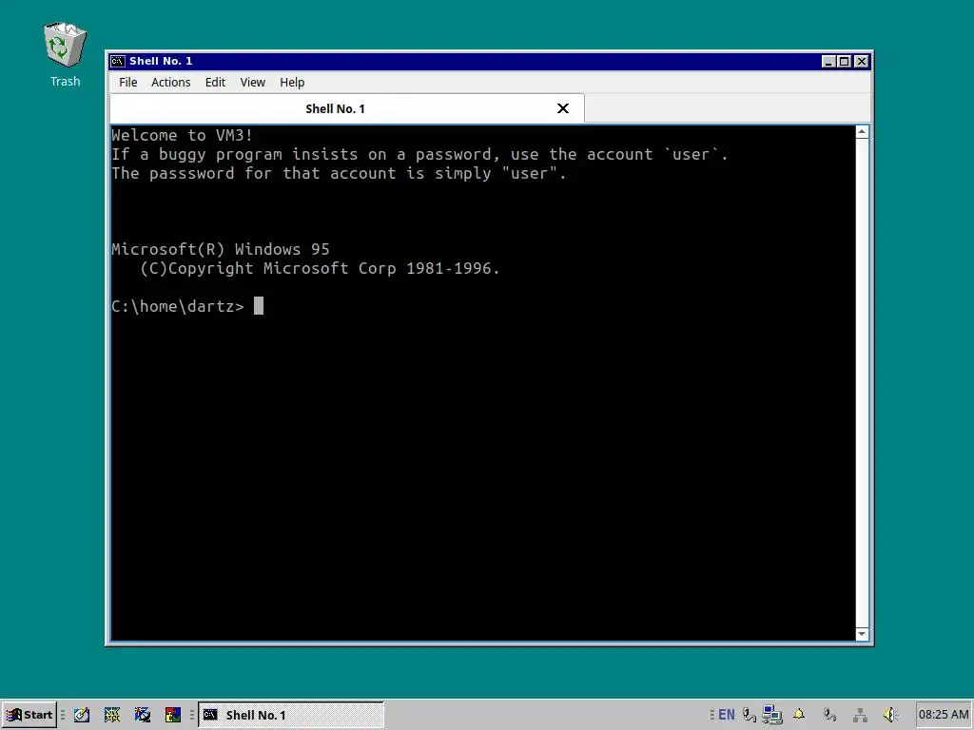Maximize the Shell No. 1 window
Viewport: 974px width, 730px height.
[x=845, y=61]
